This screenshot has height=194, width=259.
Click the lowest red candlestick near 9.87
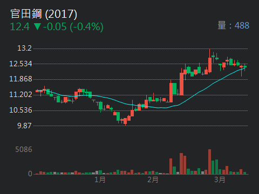pos(125,122)
